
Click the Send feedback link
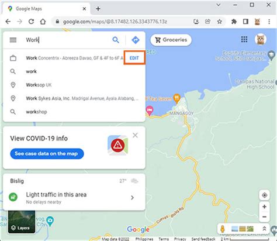(x=203, y=239)
